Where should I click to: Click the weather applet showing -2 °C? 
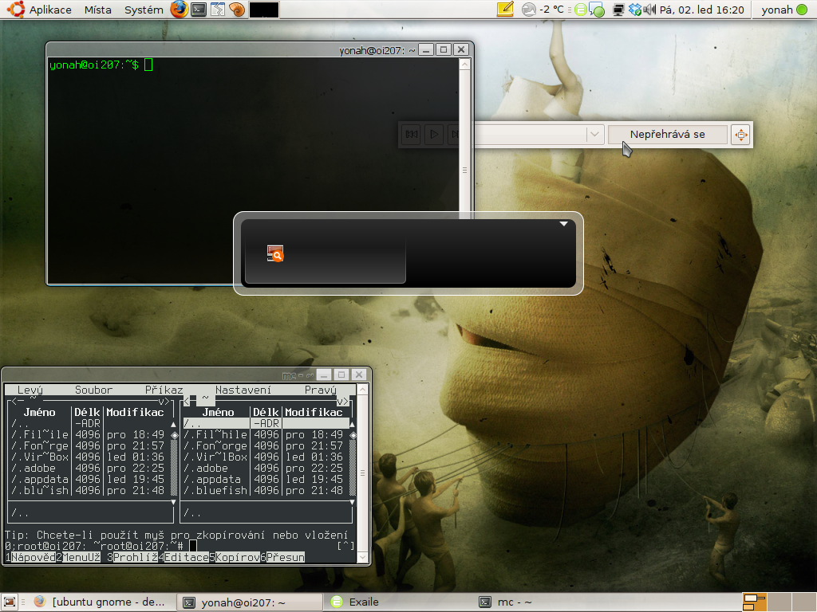click(x=543, y=10)
